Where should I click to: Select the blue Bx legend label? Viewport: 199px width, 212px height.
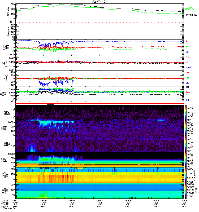click(187, 52)
